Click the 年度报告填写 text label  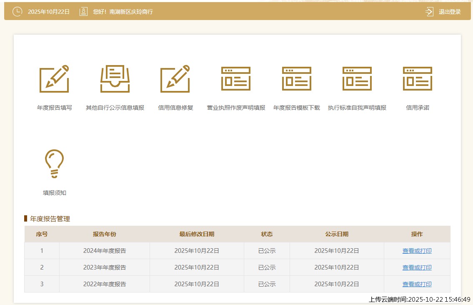[x=54, y=108]
